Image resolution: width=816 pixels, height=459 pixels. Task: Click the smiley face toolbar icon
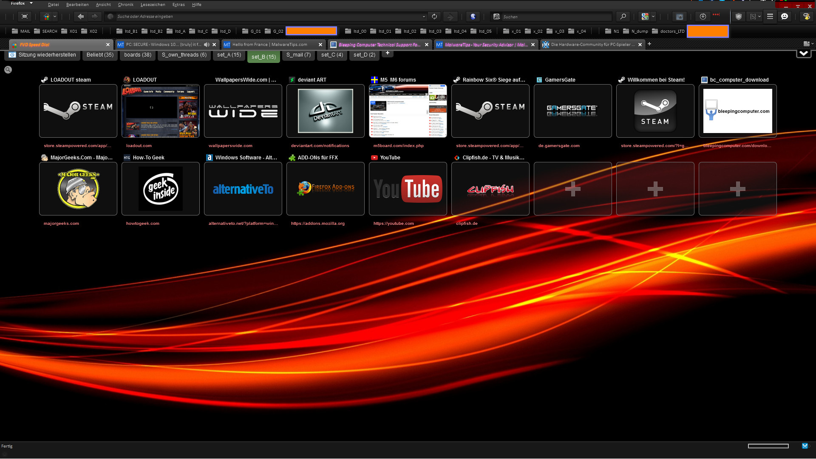click(x=785, y=17)
